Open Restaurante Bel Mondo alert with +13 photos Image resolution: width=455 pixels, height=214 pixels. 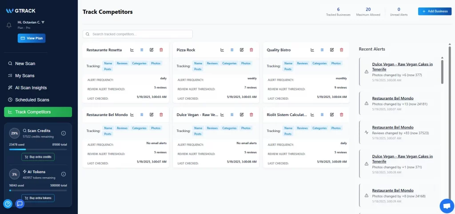click(x=393, y=98)
